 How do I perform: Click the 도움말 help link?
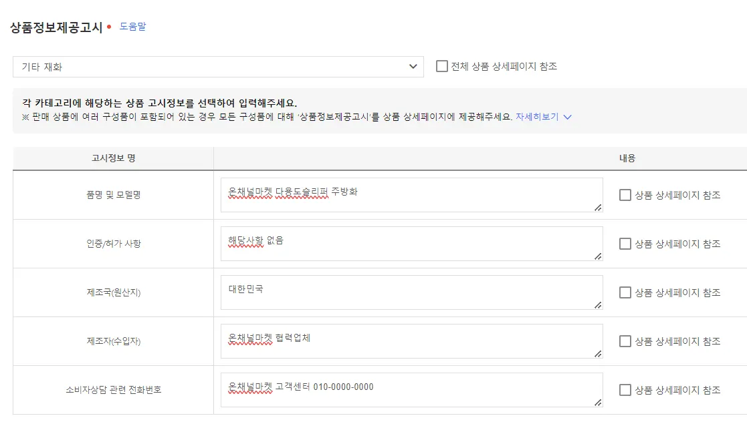click(132, 27)
